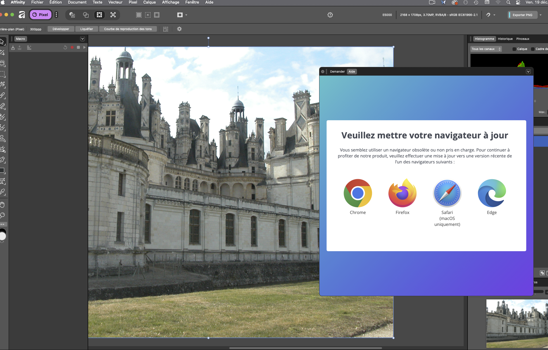
Task: Toggle the grid snapping toolbar button
Action: 100,15
